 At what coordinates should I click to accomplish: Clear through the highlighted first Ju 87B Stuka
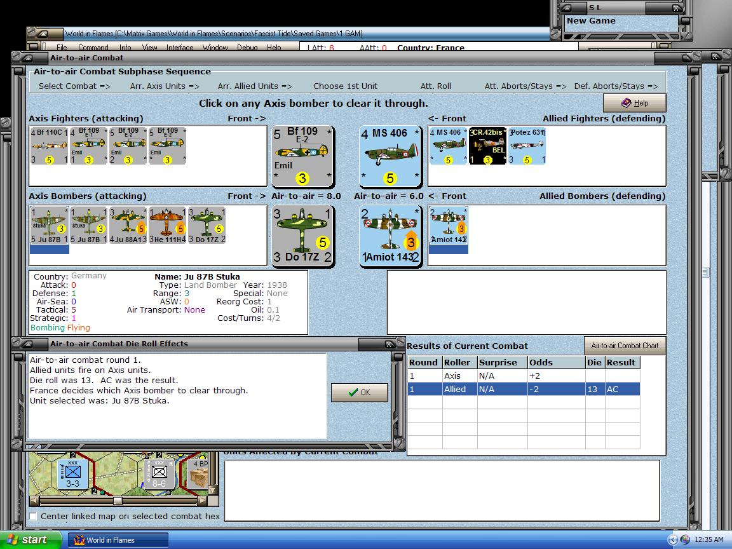49,226
